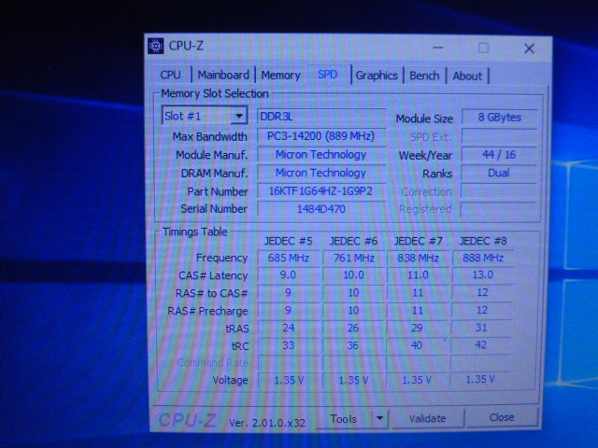Click the 44 / 16 Week/Year value
This screenshot has height=448, width=598.
[x=499, y=154]
